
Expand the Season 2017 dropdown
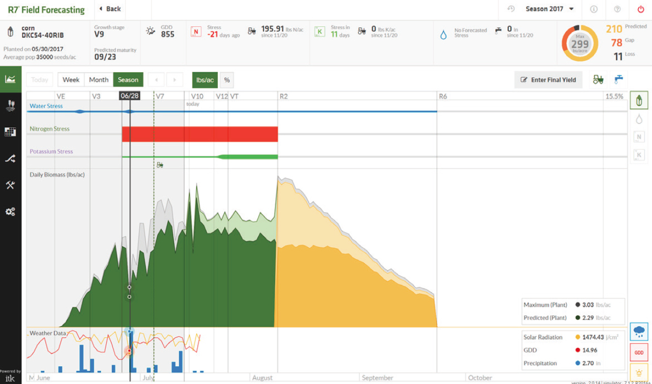click(550, 9)
